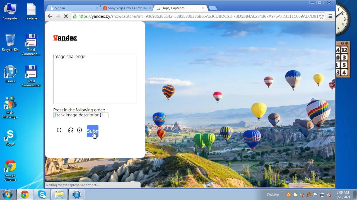Switch to the audio captcha headphones icon

click(x=71, y=130)
